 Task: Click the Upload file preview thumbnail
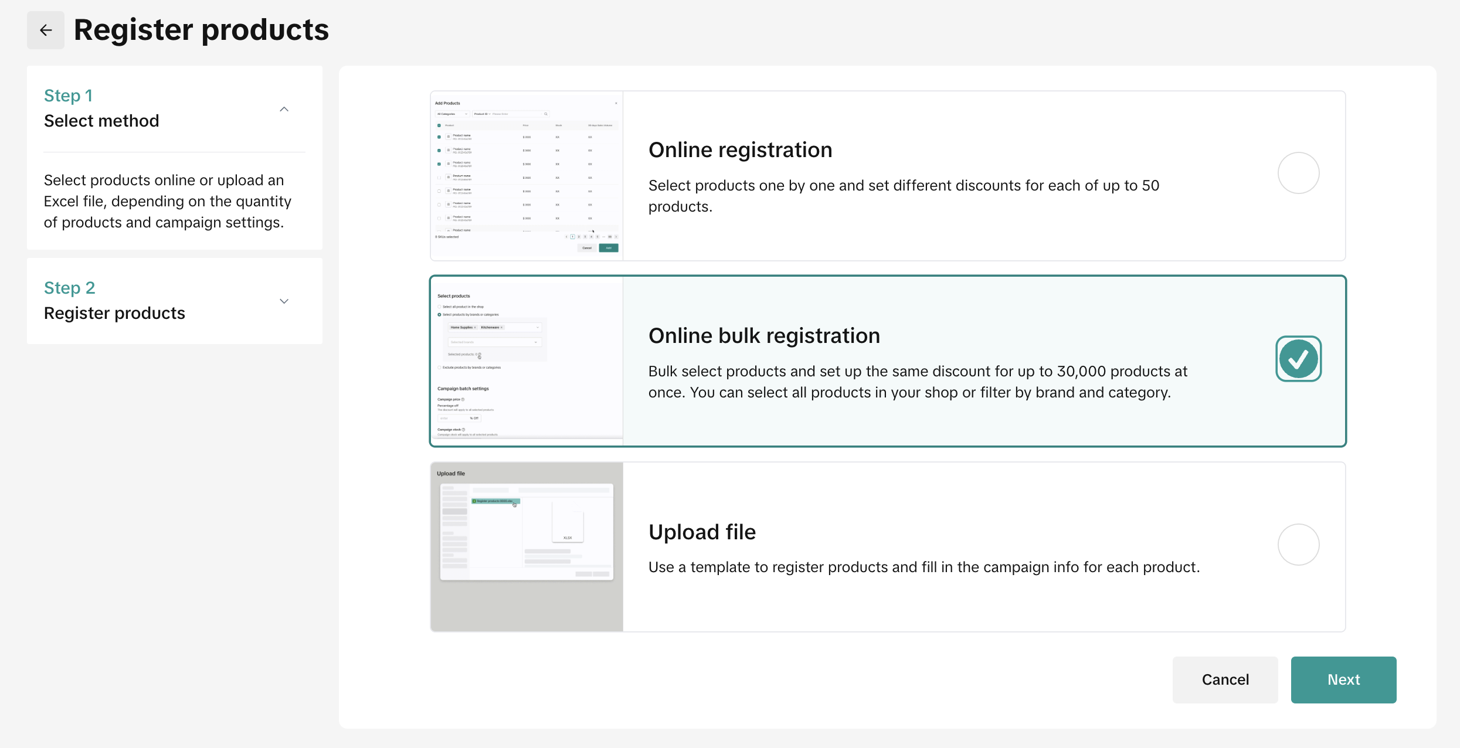pos(527,546)
